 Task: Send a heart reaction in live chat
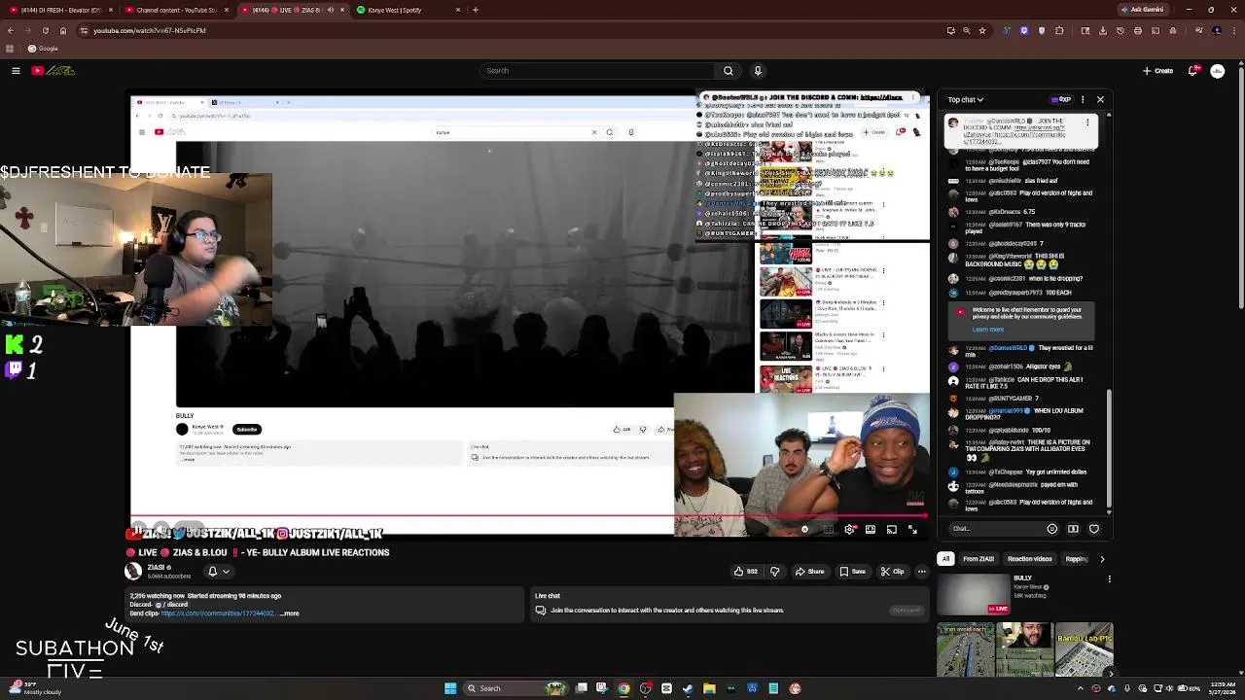tap(1094, 529)
